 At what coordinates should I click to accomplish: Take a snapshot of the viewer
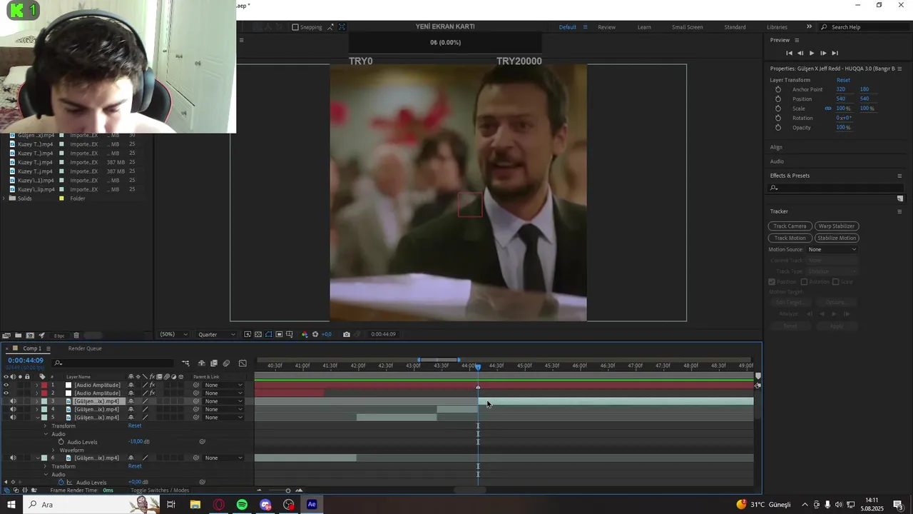[347, 334]
